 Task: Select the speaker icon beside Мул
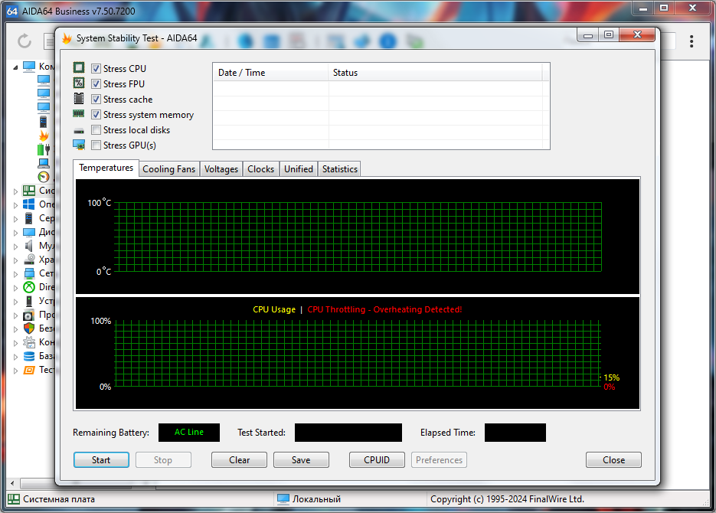point(29,246)
